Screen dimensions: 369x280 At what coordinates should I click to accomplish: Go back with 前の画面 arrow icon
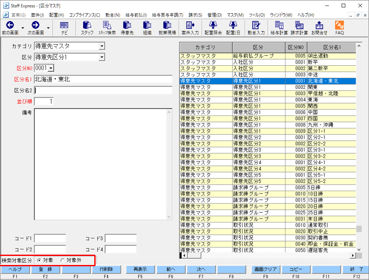(10, 25)
